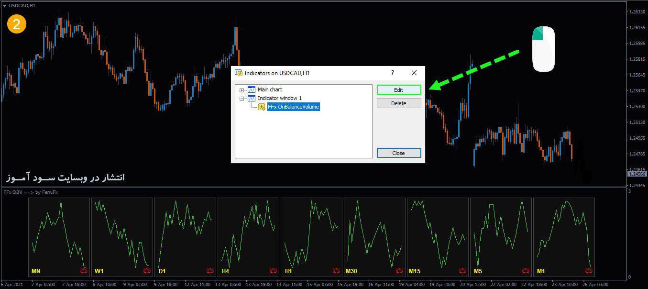Click the red bug icon in the M1 panel

coord(589,271)
